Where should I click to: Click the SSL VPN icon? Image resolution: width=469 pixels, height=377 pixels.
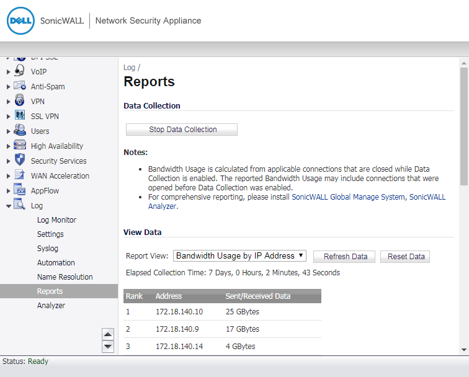click(20, 115)
